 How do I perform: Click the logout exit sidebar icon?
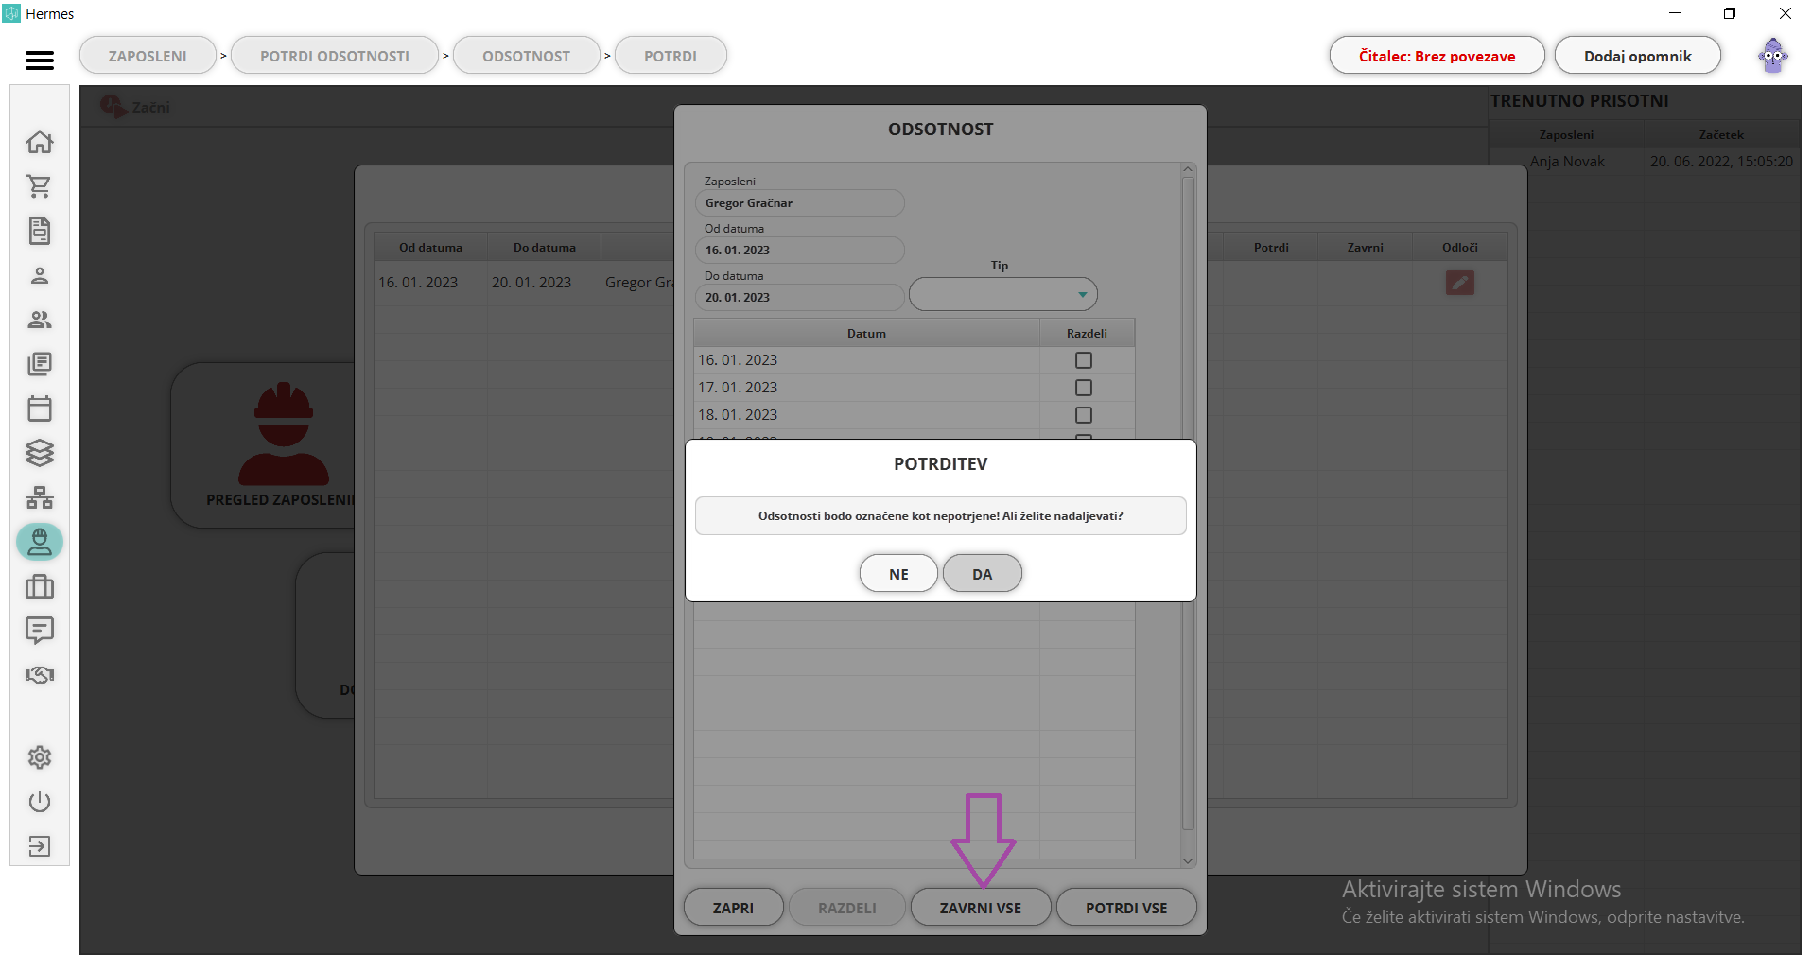point(40,846)
